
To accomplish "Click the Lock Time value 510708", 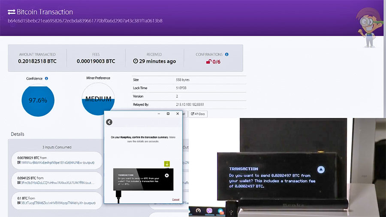I will point(181,88).
